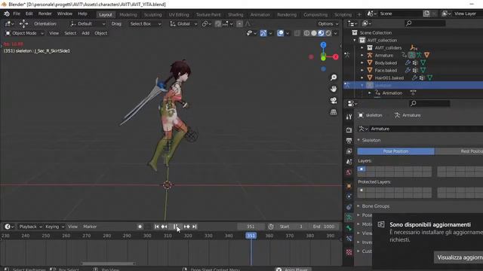Jump to timeline start frame
The height and width of the screenshot is (271, 483).
(x=156, y=227)
